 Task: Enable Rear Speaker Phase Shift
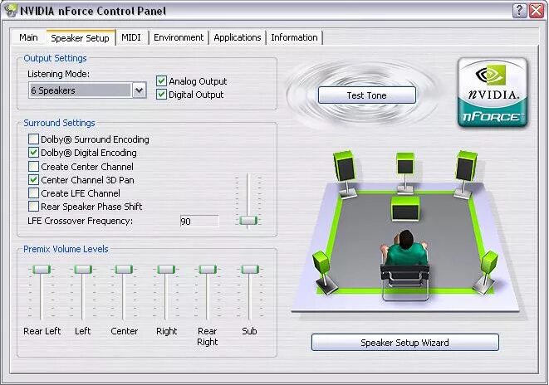[x=33, y=207]
